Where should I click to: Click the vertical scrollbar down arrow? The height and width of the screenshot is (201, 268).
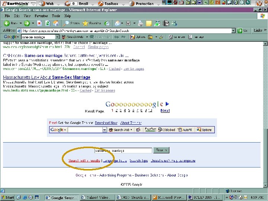pyautogui.click(x=265, y=185)
